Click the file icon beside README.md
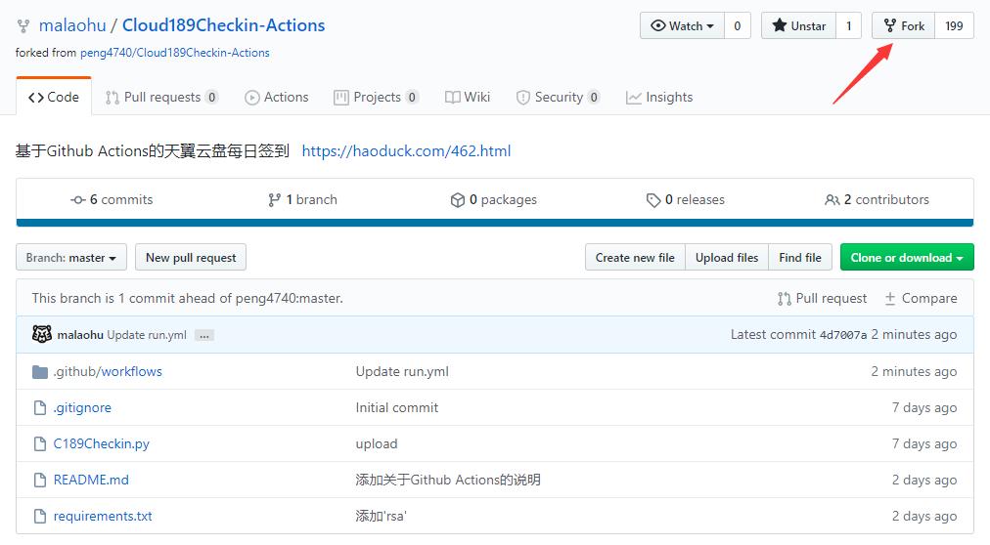Screen dimensions: 990x545 (40, 480)
